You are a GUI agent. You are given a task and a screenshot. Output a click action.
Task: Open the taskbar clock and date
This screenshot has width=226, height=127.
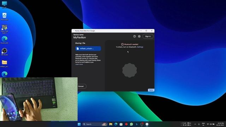point(220,124)
